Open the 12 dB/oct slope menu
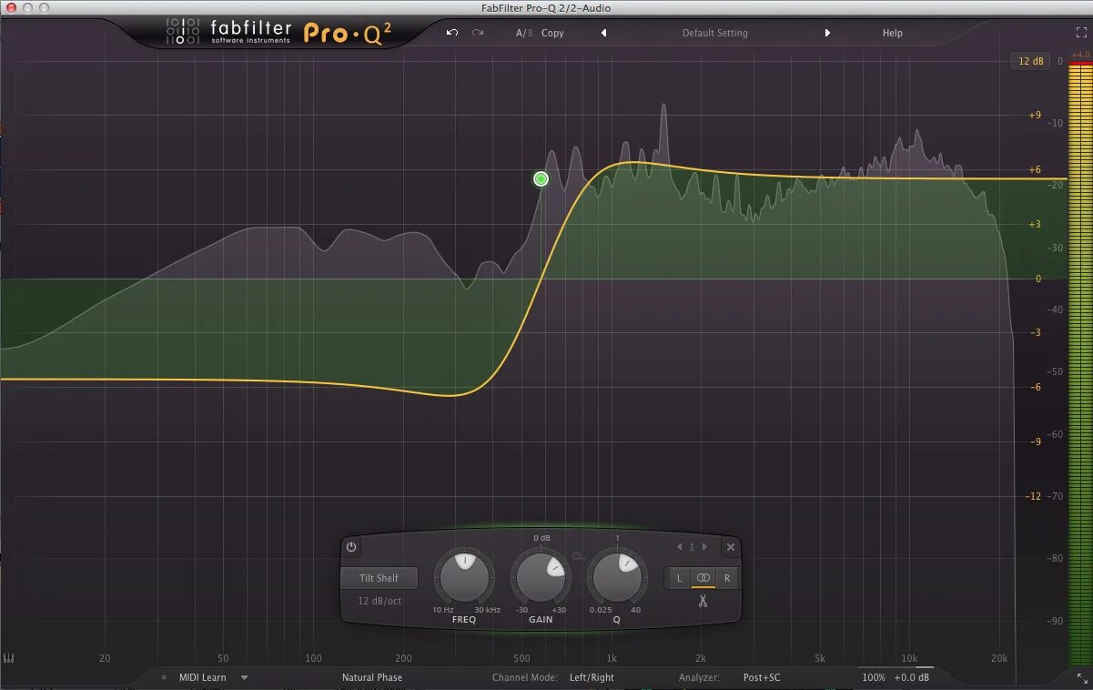1093x690 pixels. click(379, 601)
